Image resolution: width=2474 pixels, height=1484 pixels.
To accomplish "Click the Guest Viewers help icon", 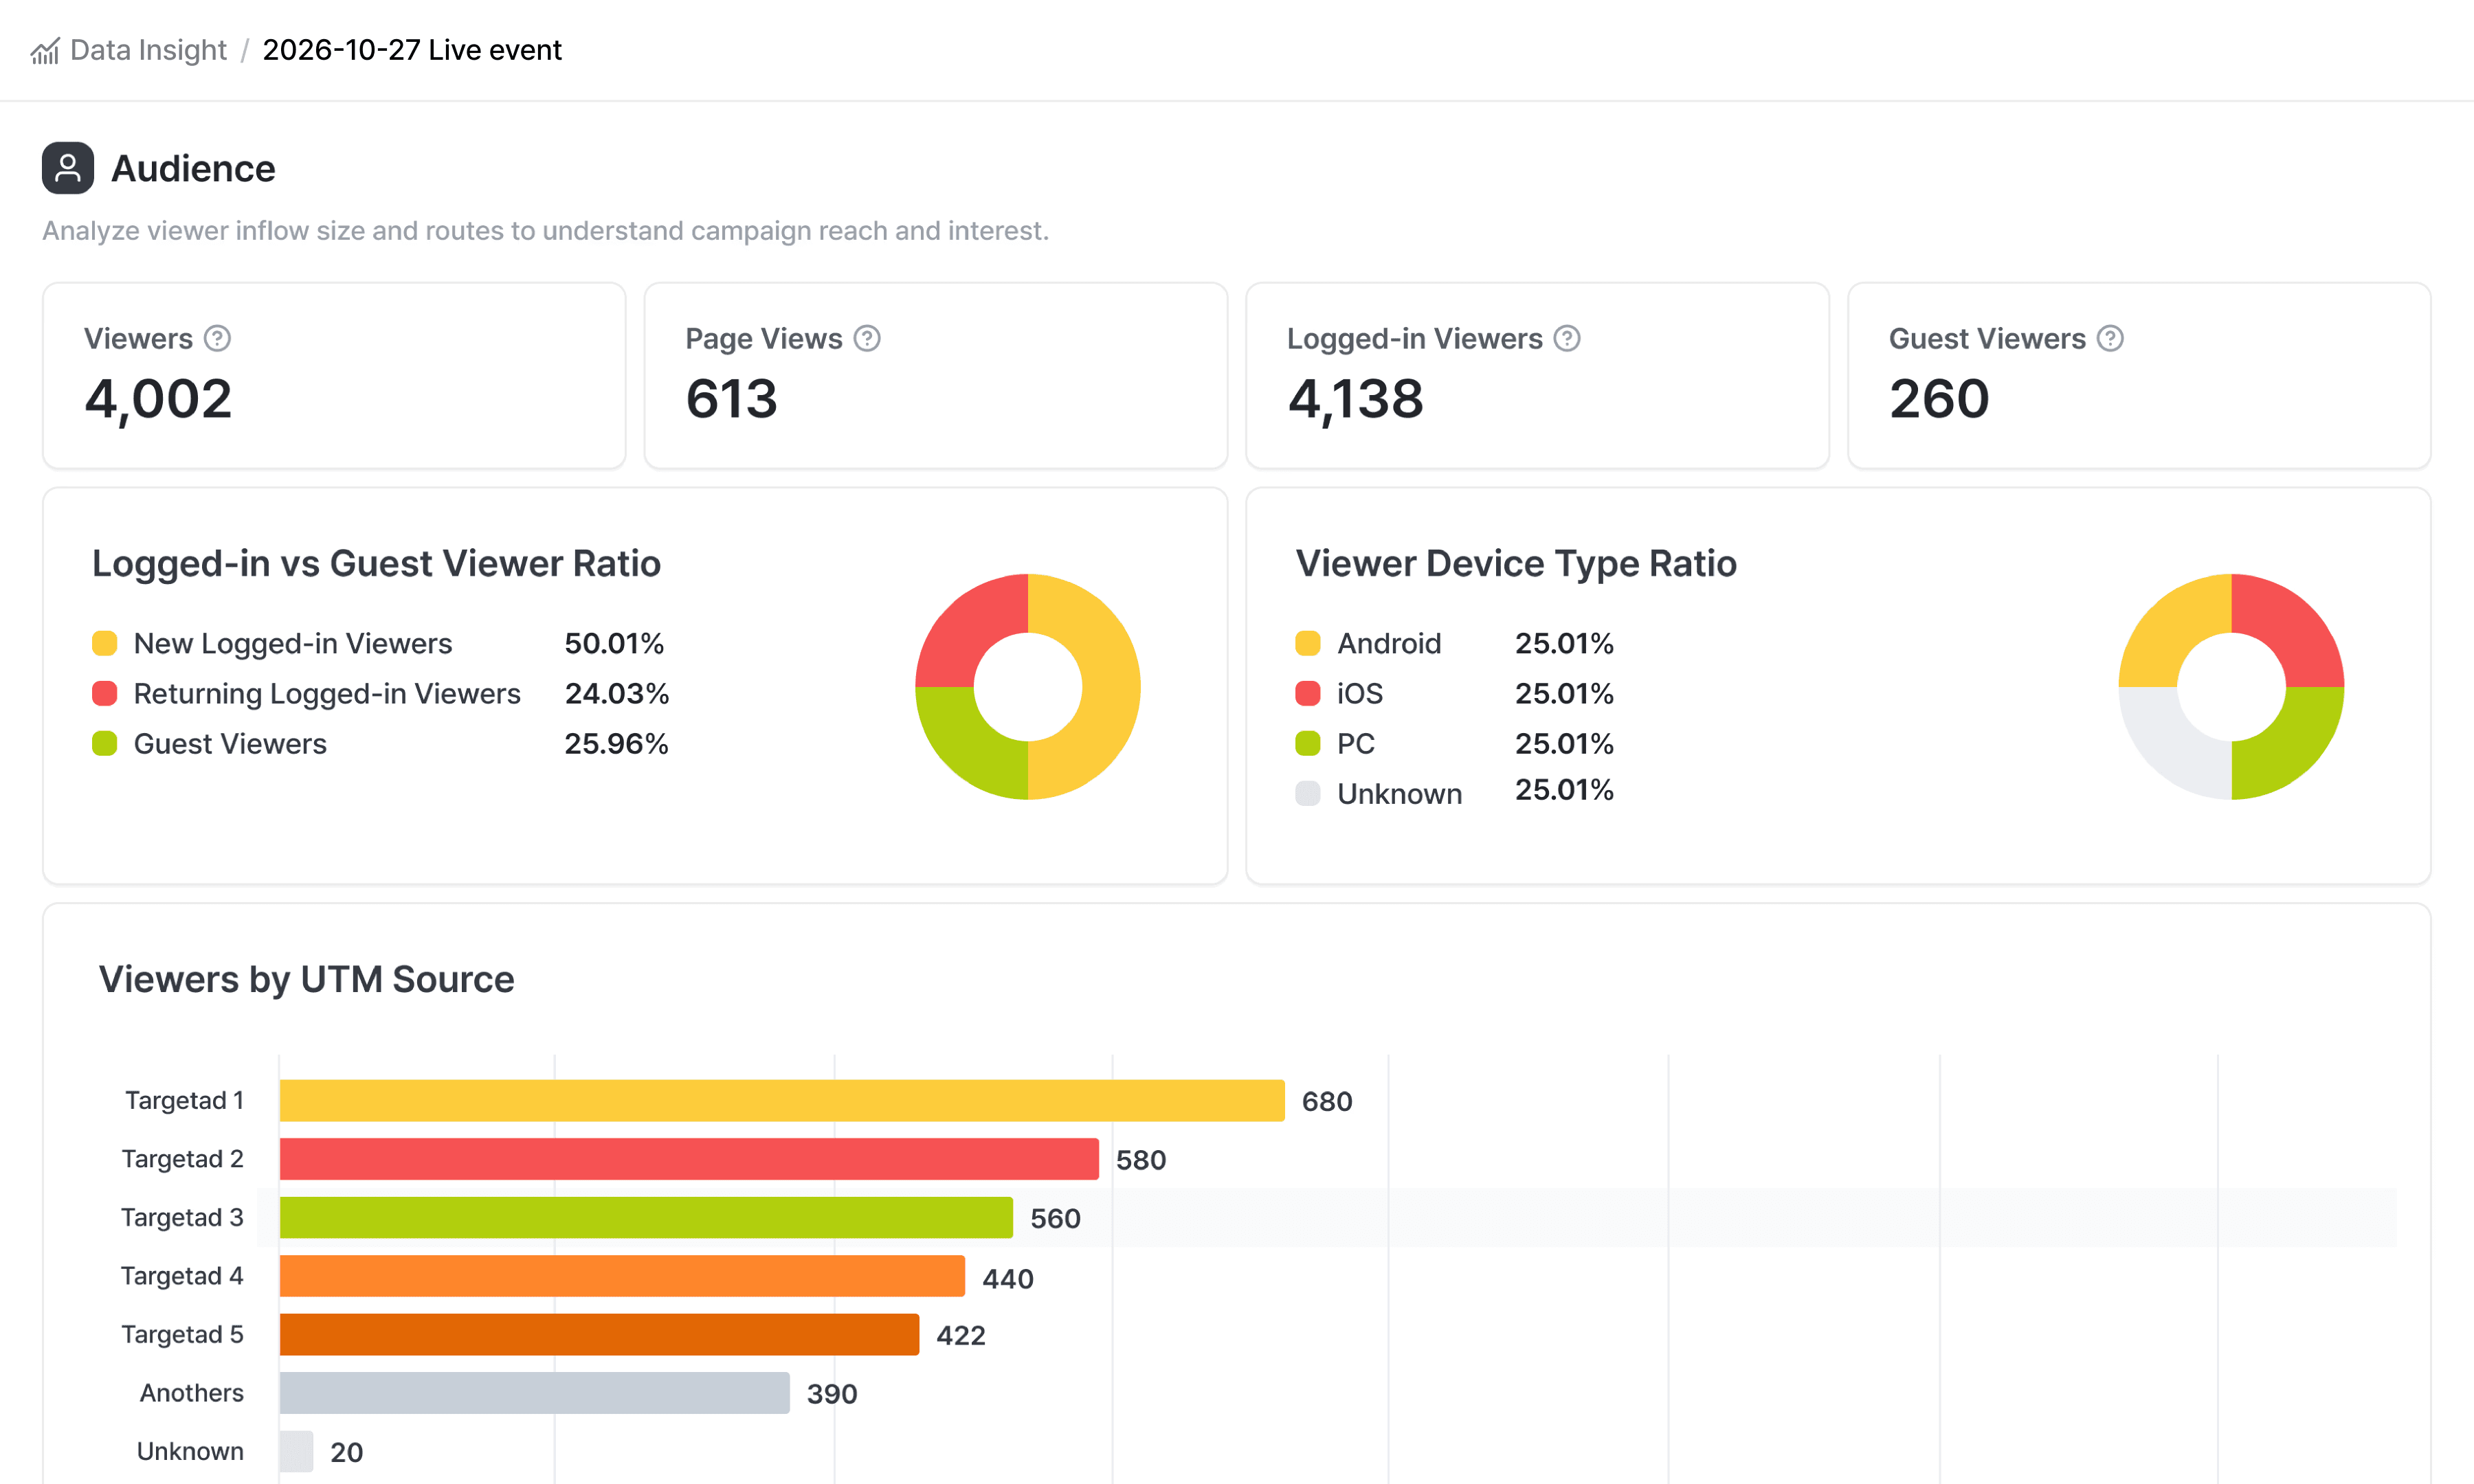I will tap(2110, 339).
